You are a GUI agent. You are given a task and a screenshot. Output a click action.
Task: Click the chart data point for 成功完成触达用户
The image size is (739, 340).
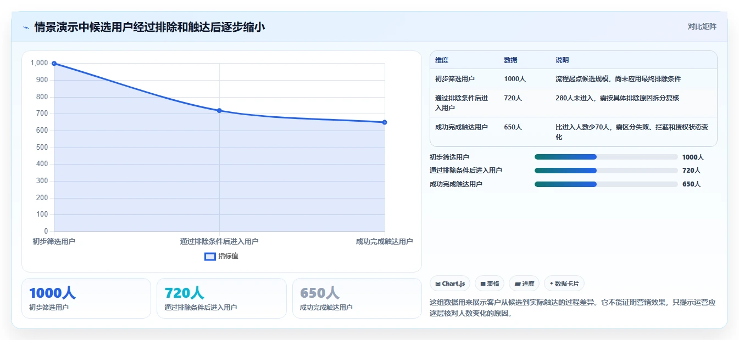coord(385,122)
